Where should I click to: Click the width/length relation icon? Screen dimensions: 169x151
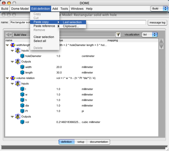click(13, 45)
